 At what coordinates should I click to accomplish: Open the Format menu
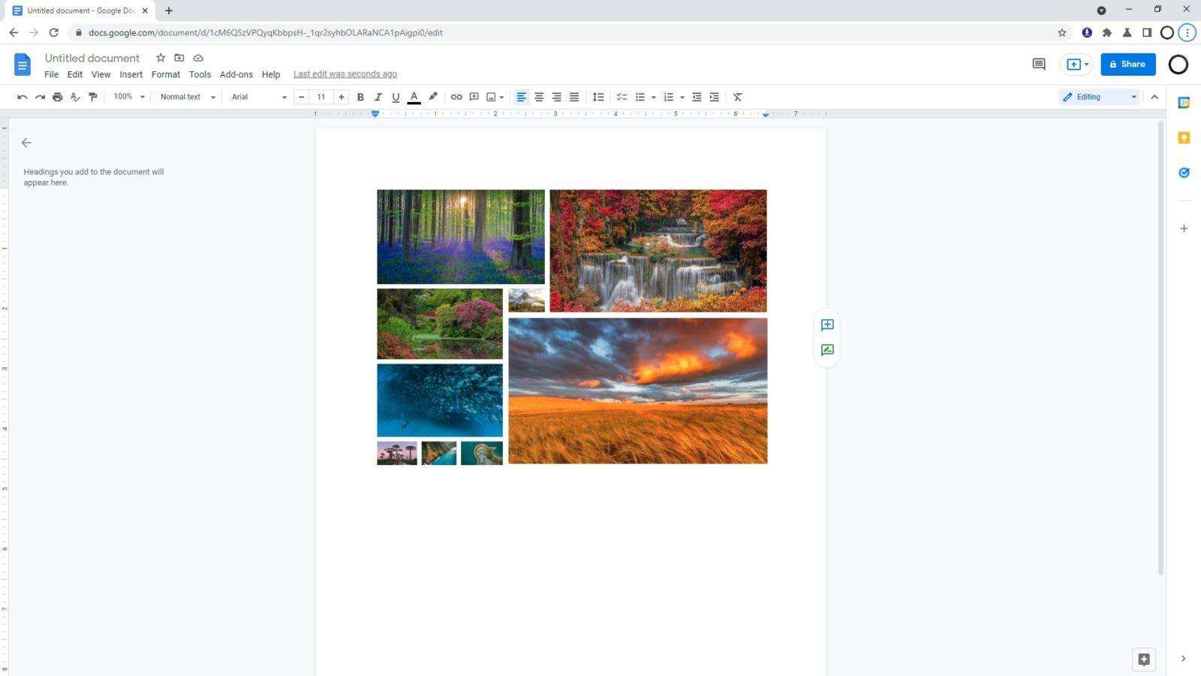[x=165, y=74]
